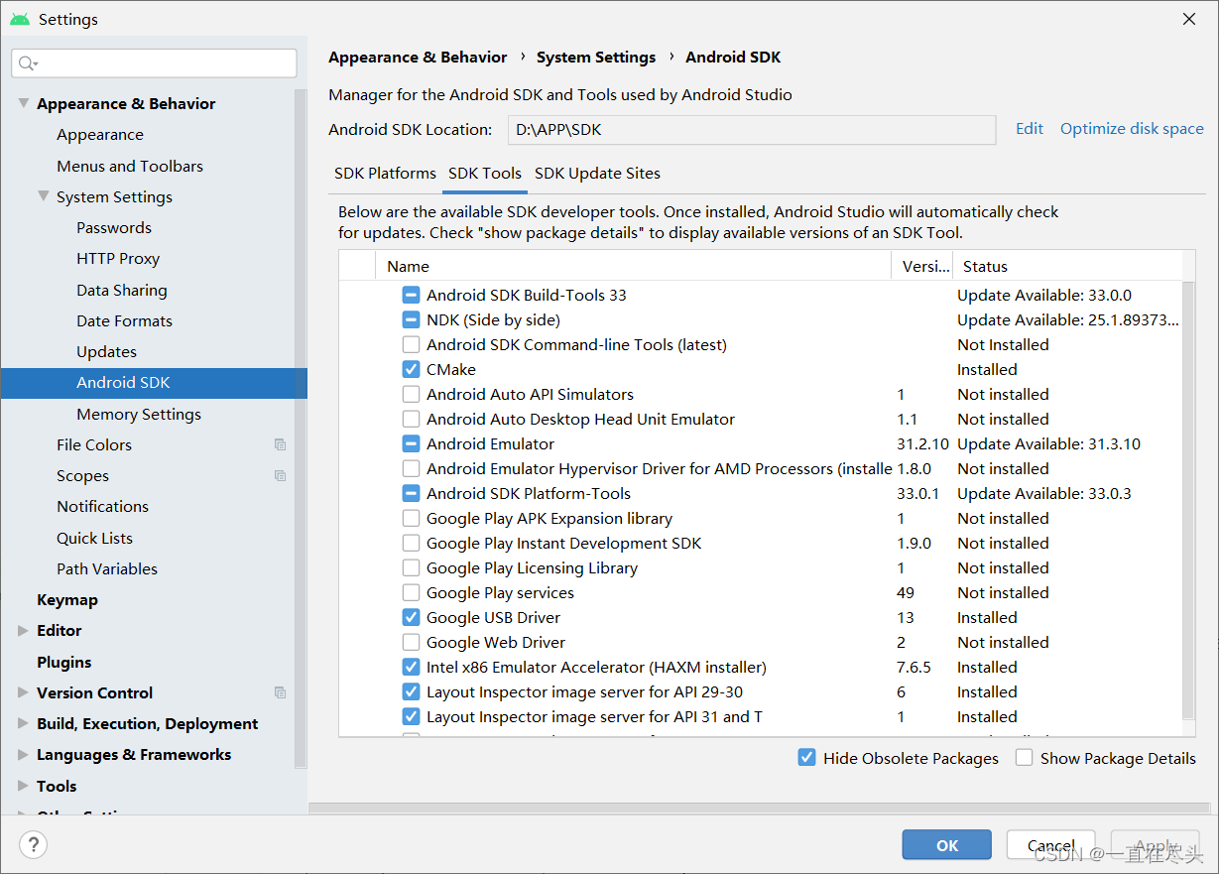
Task: Open Memory Settings page
Action: [x=139, y=414]
